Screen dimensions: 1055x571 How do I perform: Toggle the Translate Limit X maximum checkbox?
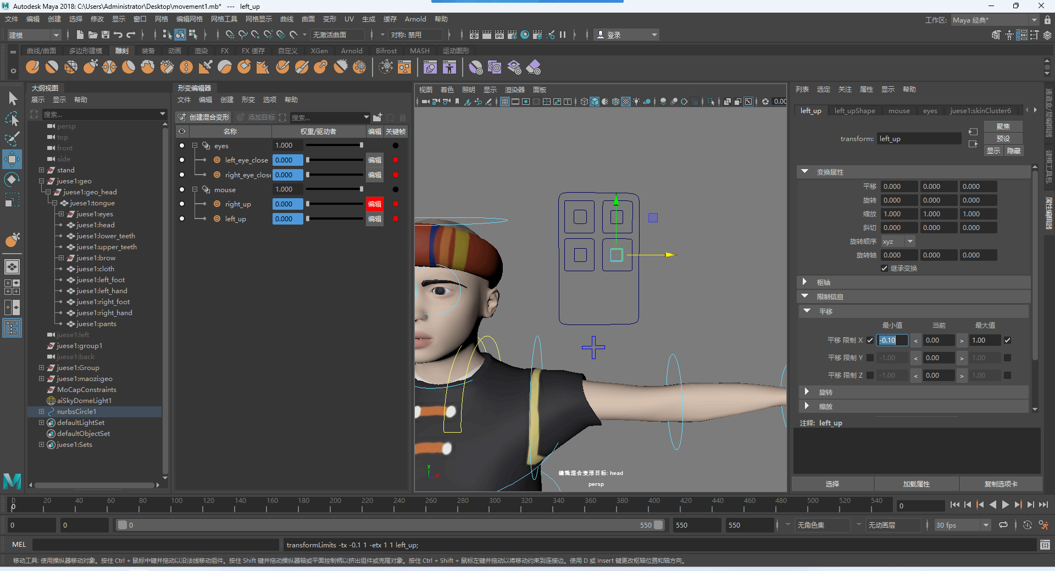pyautogui.click(x=1007, y=340)
